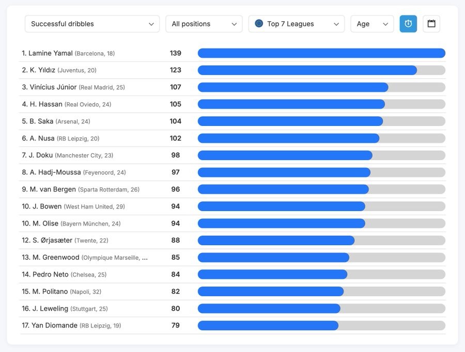The width and height of the screenshot is (465, 352).
Task: Click the blue stopwatch icon button
Action: [408, 24]
